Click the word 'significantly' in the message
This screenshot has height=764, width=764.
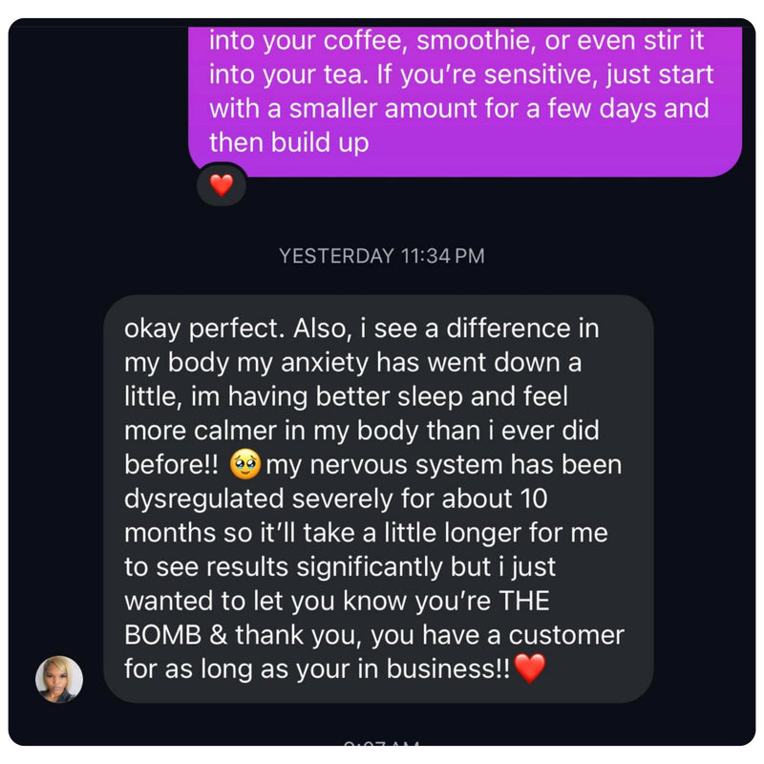370,567
